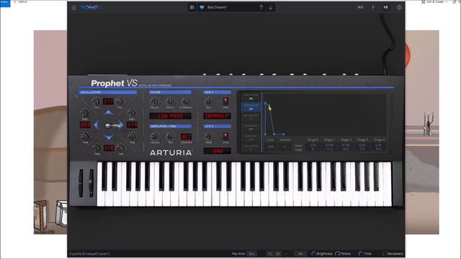The height and width of the screenshot is (259, 461).
Task: Click the LFO 2 Rate knob
Action: (208, 136)
